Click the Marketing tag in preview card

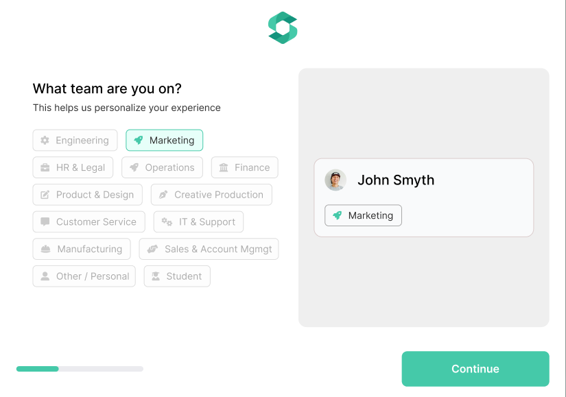[x=363, y=215]
